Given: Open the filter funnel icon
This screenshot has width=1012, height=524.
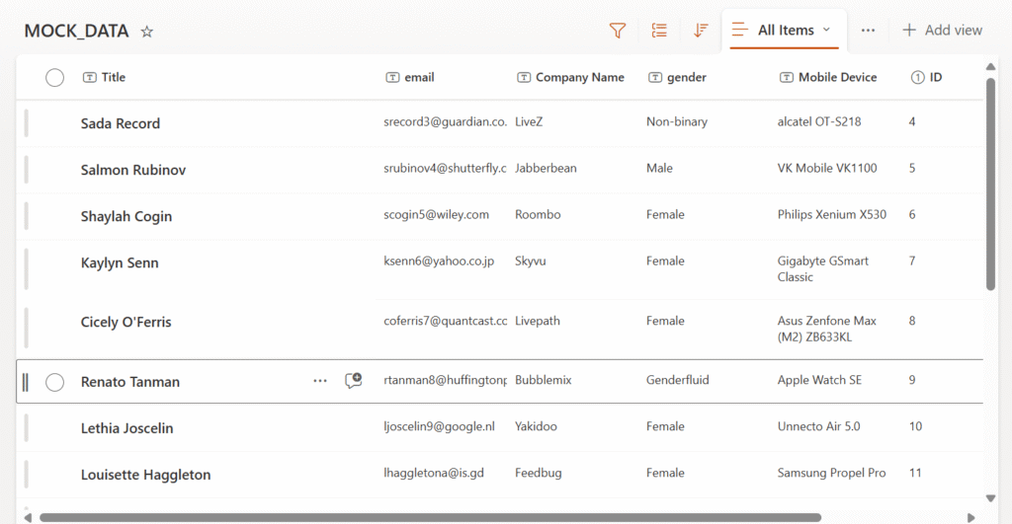Looking at the screenshot, I should point(618,31).
